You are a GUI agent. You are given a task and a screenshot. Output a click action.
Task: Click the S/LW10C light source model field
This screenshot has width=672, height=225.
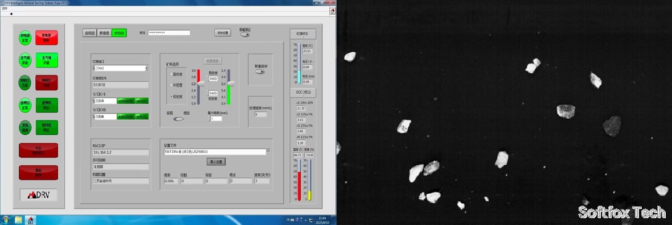[121, 85]
